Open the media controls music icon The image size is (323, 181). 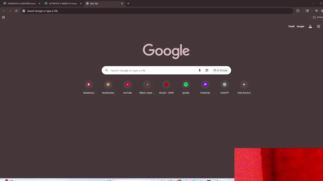tap(316, 11)
